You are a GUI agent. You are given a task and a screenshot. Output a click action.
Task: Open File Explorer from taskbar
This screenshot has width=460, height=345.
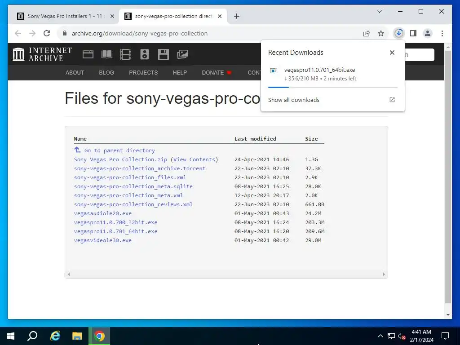click(77, 336)
